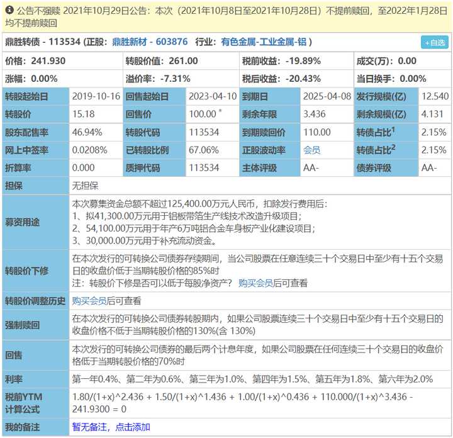Click 转债占比1 header cell
This screenshot has width=453, height=438.
[386, 132]
